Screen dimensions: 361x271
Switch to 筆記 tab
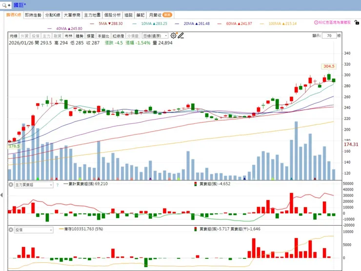(140, 15)
